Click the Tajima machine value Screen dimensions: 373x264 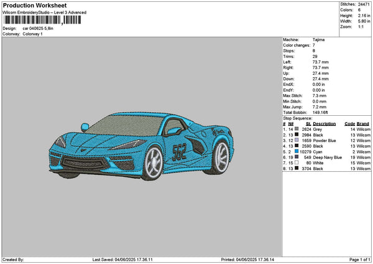[x=318, y=39]
